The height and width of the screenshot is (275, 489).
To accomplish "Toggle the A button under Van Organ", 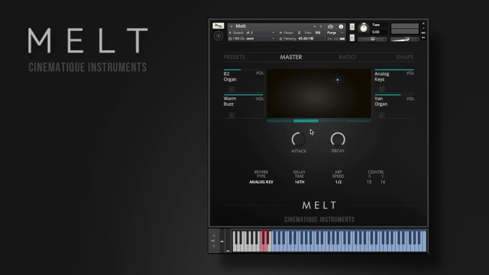I will pyautogui.click(x=382, y=115).
